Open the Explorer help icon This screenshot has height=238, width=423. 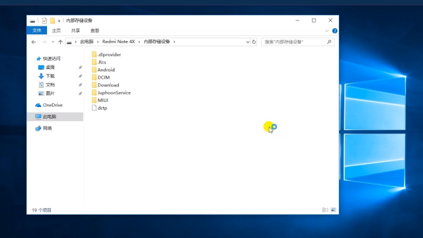(x=335, y=31)
